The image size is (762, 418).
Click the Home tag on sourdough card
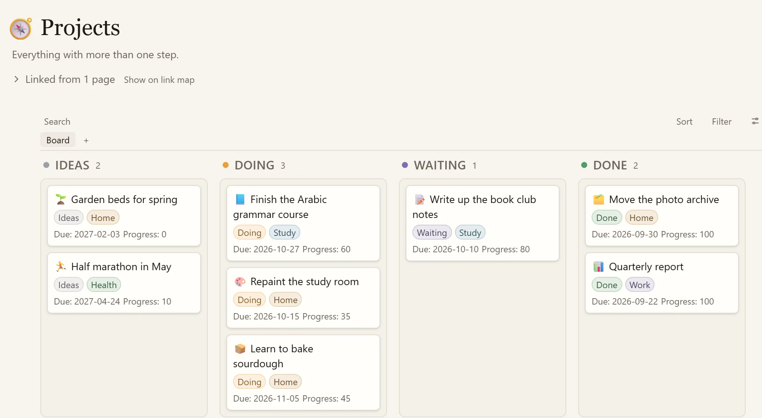coord(285,382)
